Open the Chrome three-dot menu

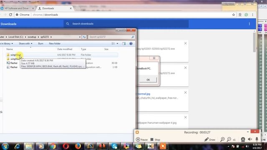coord(253,15)
